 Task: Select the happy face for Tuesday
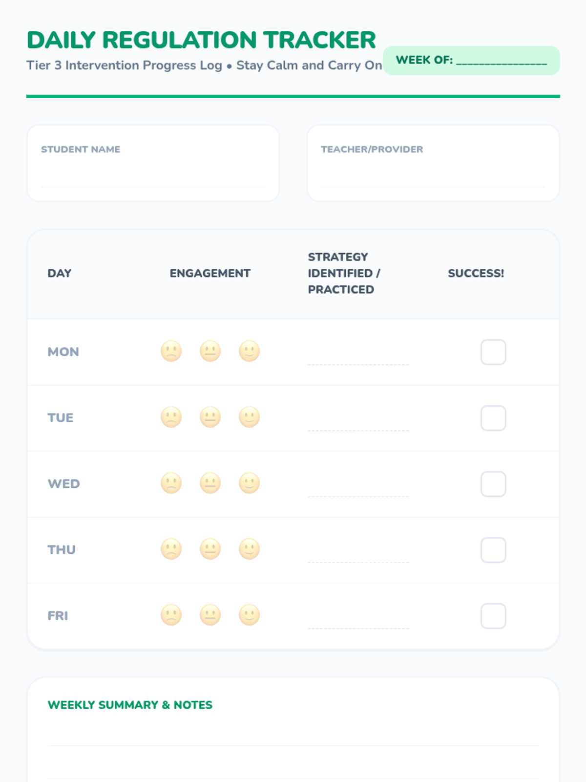pyautogui.click(x=249, y=417)
